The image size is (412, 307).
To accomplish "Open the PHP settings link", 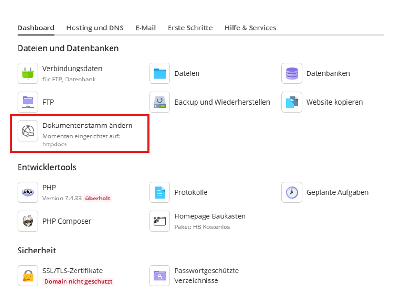I will coord(49,188).
